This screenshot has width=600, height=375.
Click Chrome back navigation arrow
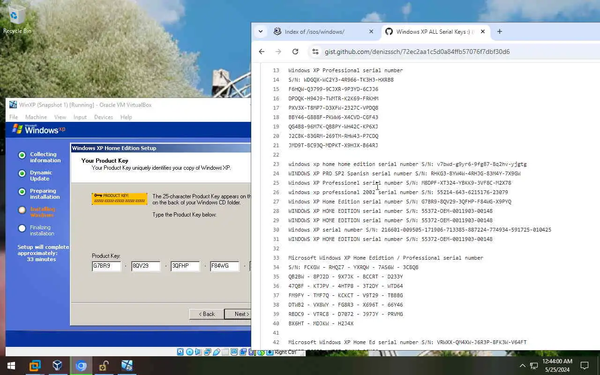click(262, 52)
